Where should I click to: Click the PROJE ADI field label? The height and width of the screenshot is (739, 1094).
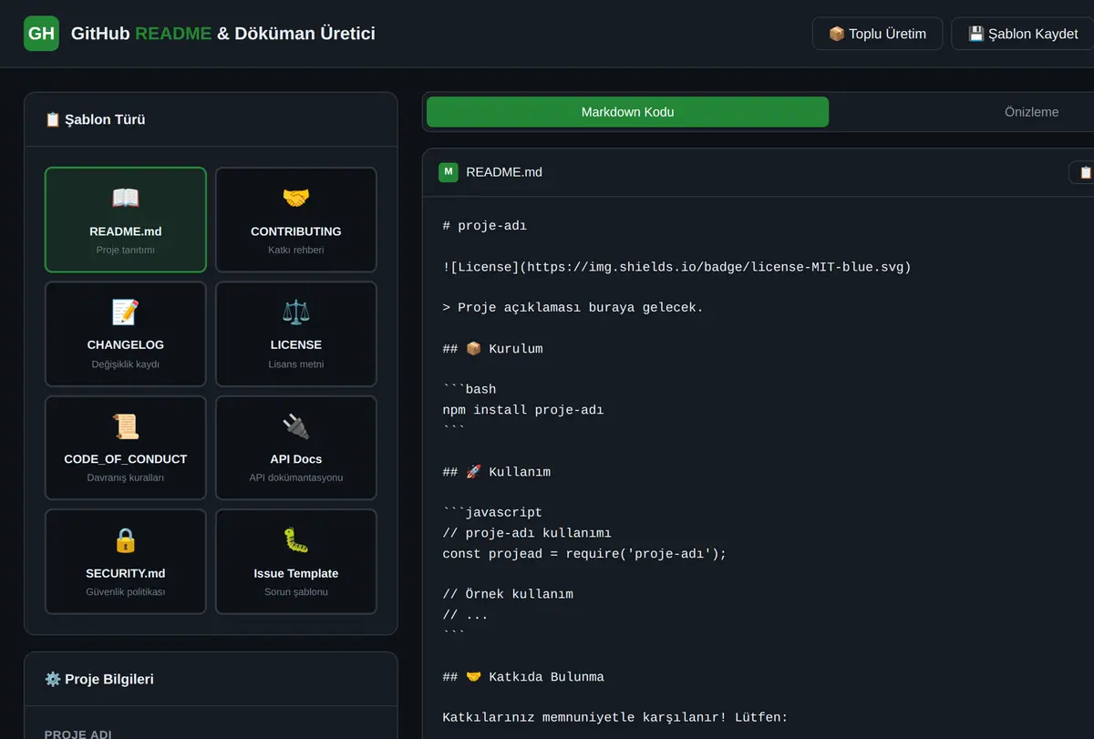coord(77,734)
